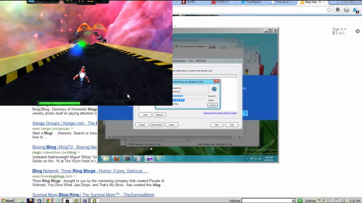Click the bookmark star in Chrome's address bar

(x=329, y=10)
